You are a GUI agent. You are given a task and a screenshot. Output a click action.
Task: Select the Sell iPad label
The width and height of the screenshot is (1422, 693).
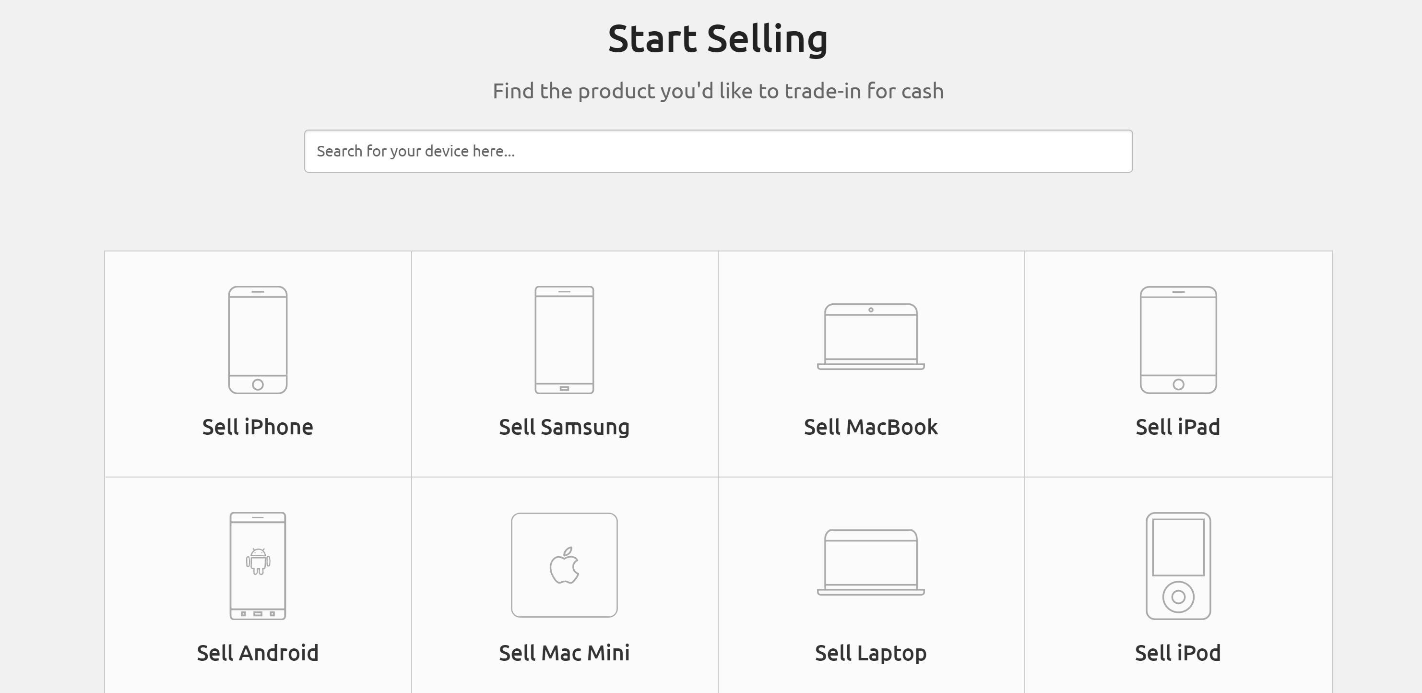pyautogui.click(x=1178, y=427)
